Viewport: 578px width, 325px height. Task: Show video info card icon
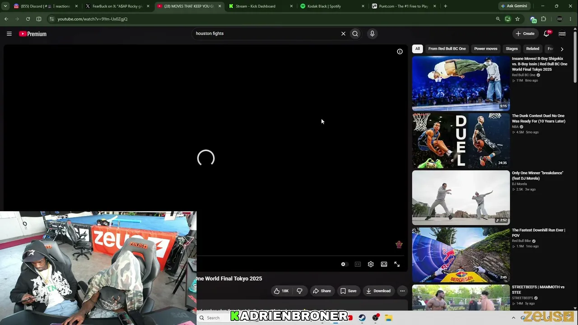point(400,51)
